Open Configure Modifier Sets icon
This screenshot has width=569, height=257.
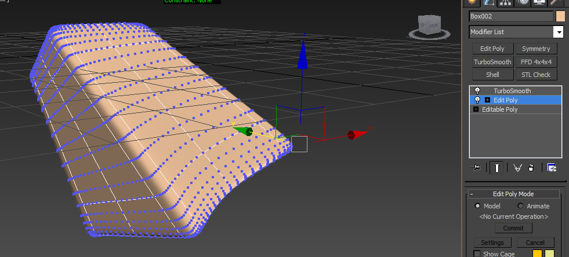(x=552, y=168)
